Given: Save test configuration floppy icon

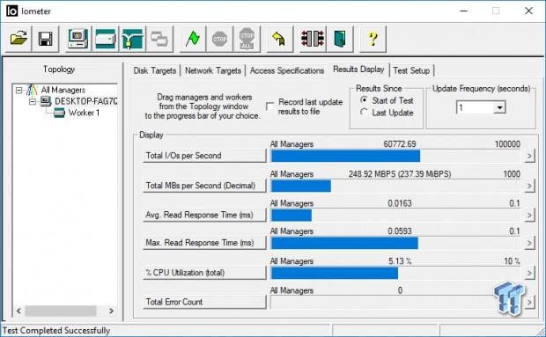Looking at the screenshot, I should 46,39.
